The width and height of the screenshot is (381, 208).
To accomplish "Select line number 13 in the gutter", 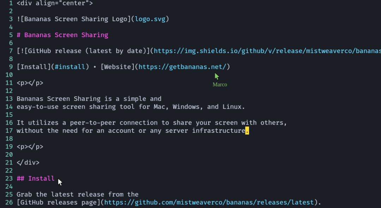I will [x=9, y=99].
